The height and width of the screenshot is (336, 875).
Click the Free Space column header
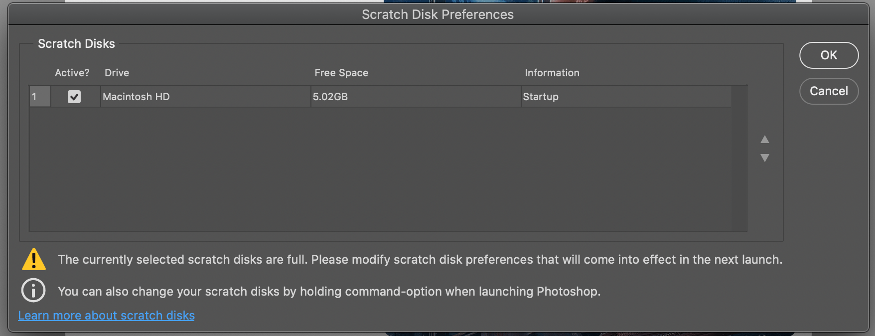(x=341, y=72)
